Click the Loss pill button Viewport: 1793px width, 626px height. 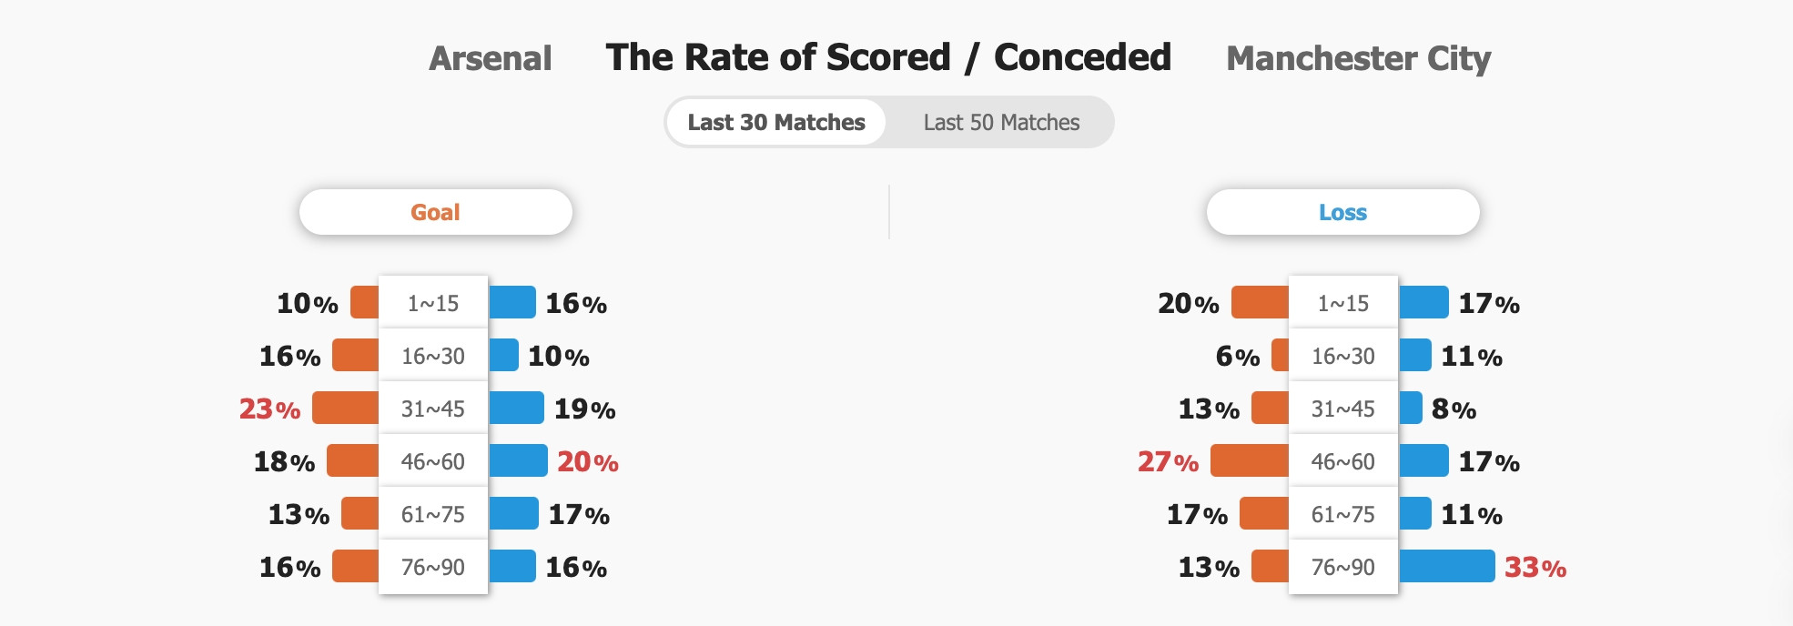pyautogui.click(x=1343, y=212)
